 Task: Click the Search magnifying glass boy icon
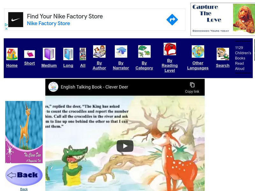(223, 54)
